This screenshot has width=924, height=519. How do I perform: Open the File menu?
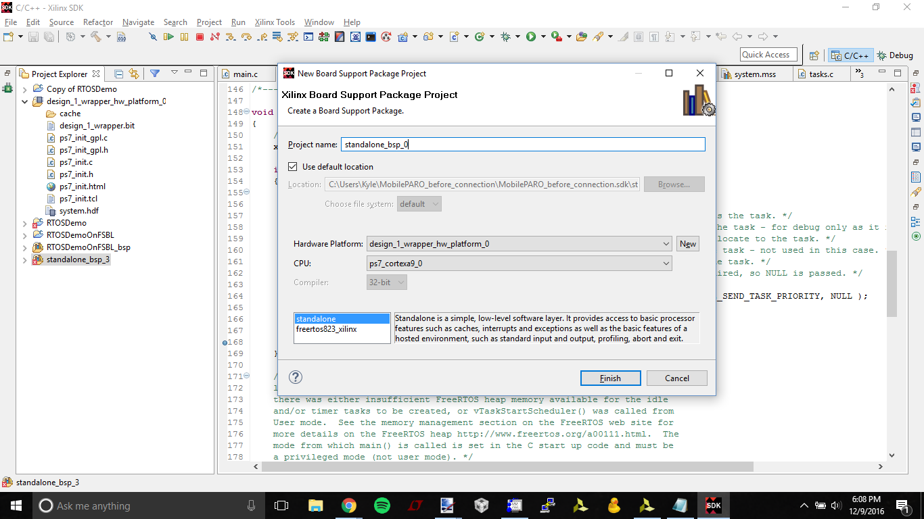tap(11, 22)
